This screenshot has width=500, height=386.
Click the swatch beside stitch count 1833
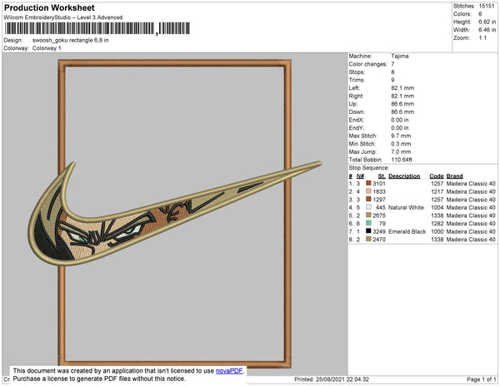368,191
